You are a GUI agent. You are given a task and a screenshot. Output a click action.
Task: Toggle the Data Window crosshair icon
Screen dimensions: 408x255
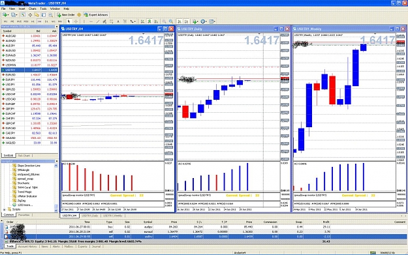click(30, 15)
